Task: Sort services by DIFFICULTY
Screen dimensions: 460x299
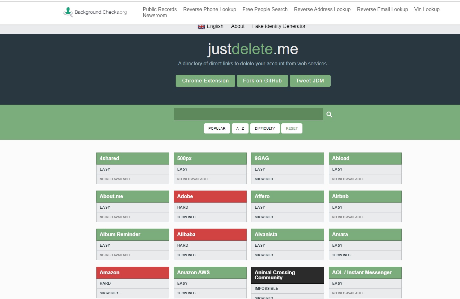Action: [x=265, y=128]
